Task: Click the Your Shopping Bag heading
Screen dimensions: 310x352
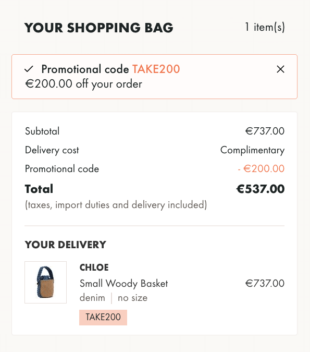Action: 98,28
